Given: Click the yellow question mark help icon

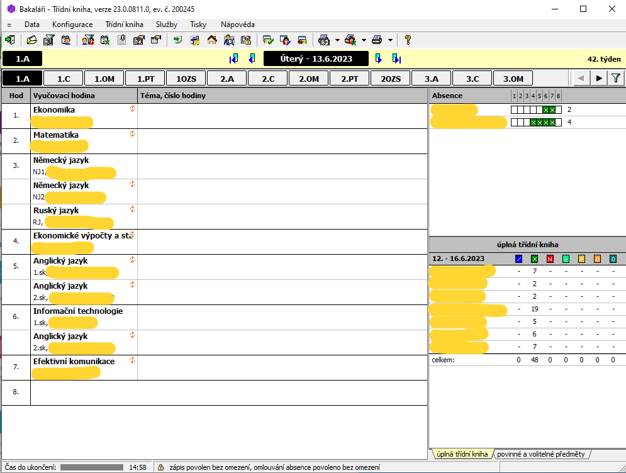Looking at the screenshot, I should (x=408, y=40).
